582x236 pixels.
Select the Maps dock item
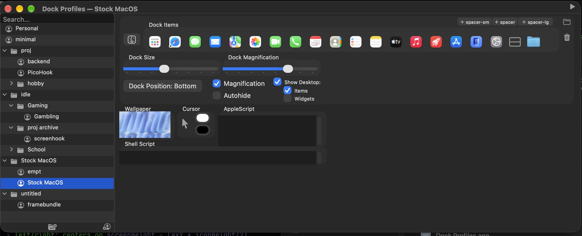point(235,42)
